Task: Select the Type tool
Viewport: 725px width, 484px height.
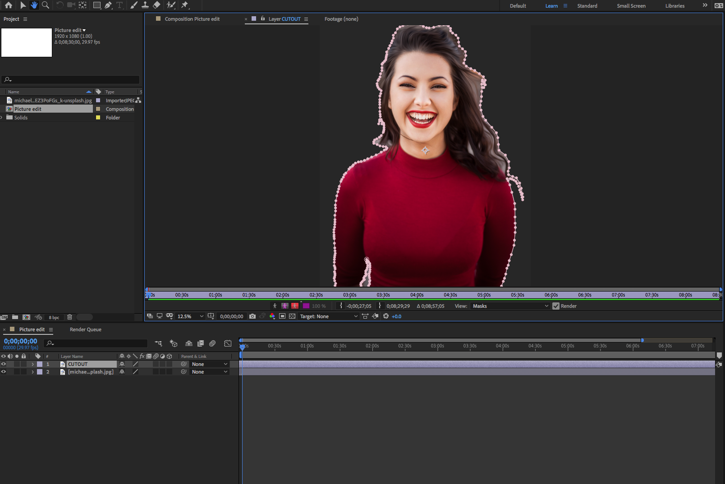Action: [119, 5]
